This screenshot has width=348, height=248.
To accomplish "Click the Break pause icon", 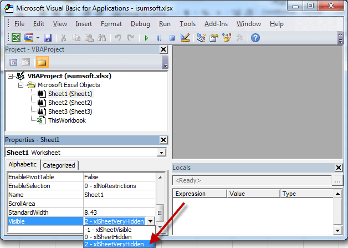I will pos(160,38).
